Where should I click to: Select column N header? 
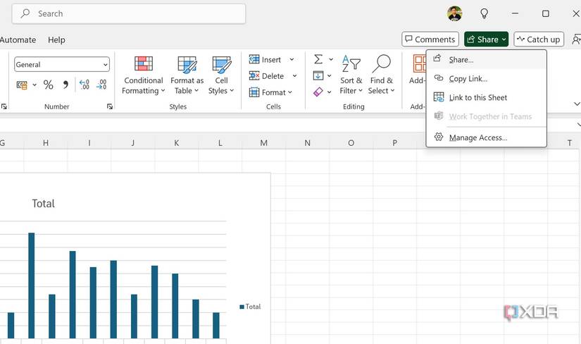(308, 143)
